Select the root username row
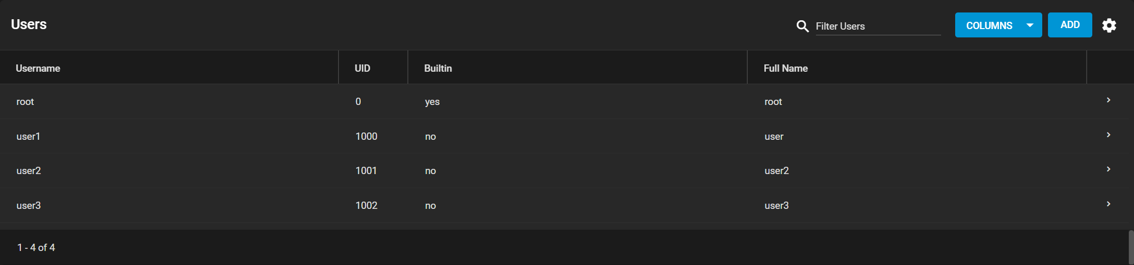 (x=567, y=101)
